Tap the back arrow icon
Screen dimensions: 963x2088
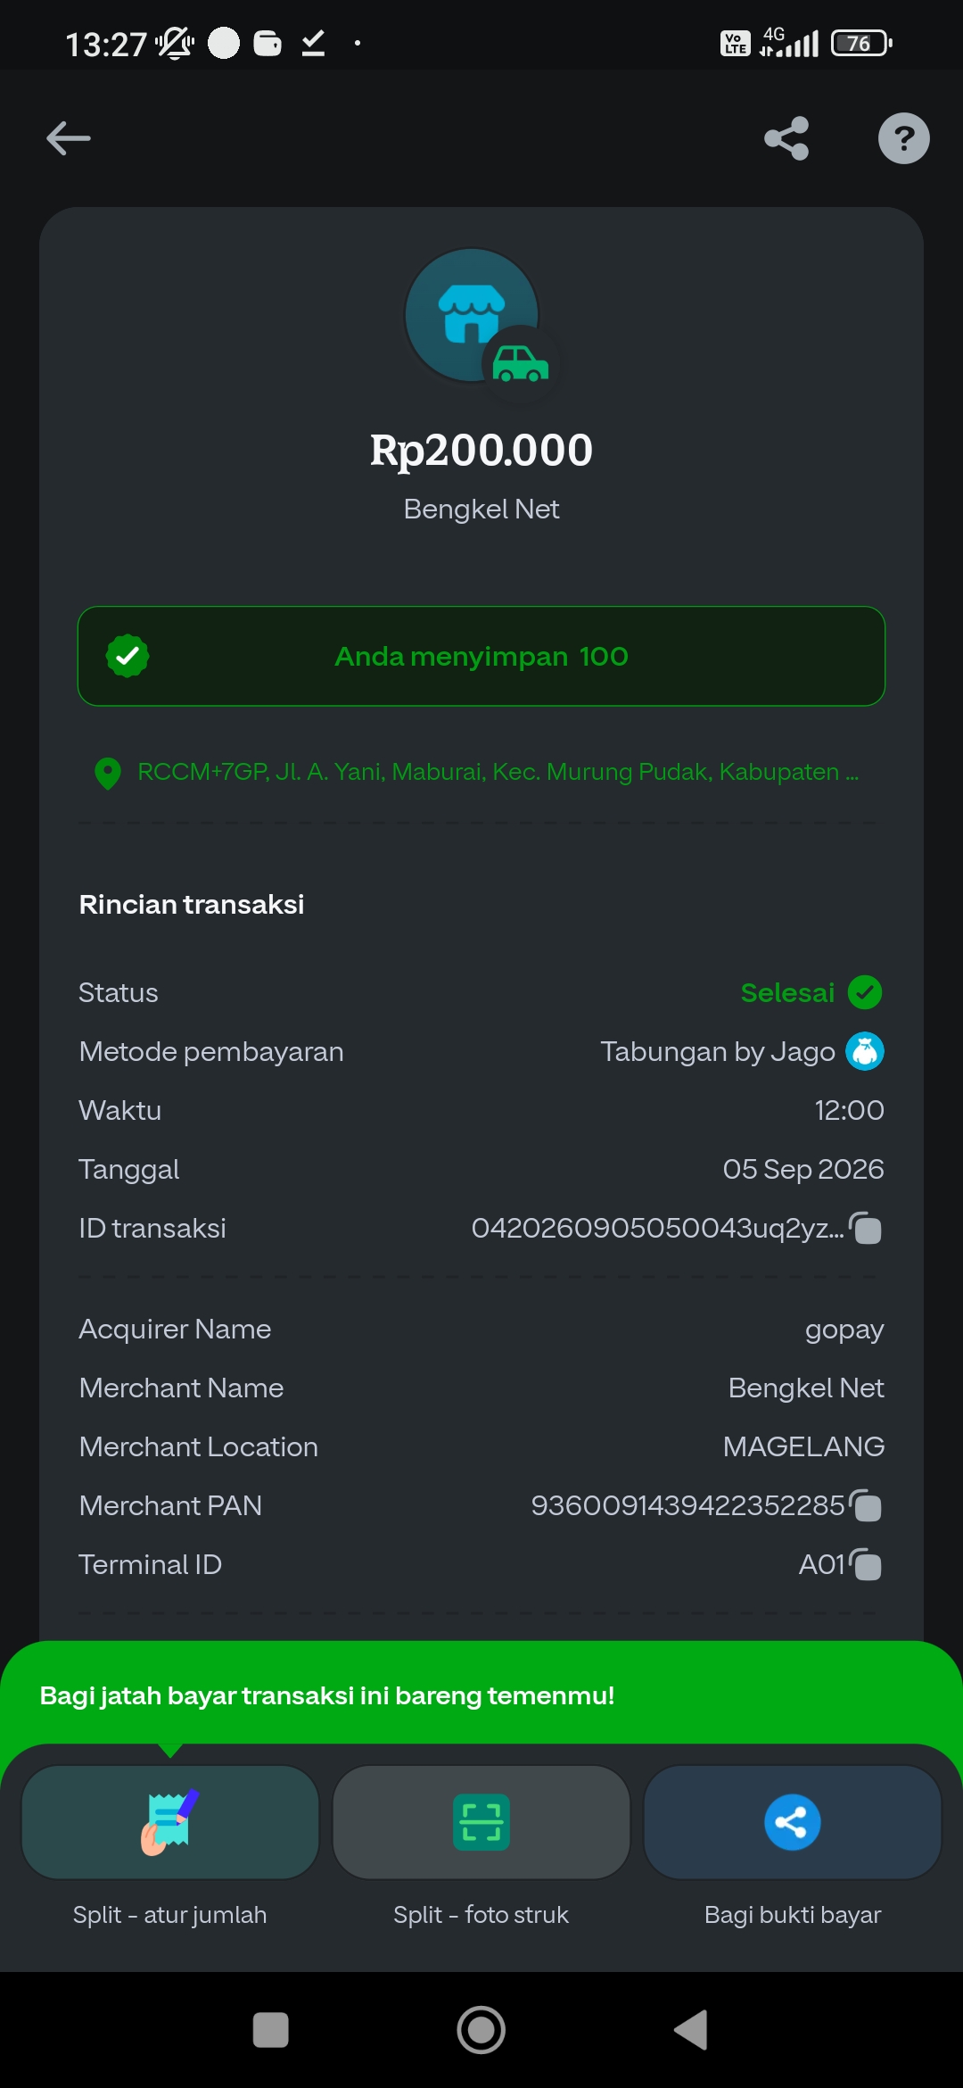(x=69, y=138)
